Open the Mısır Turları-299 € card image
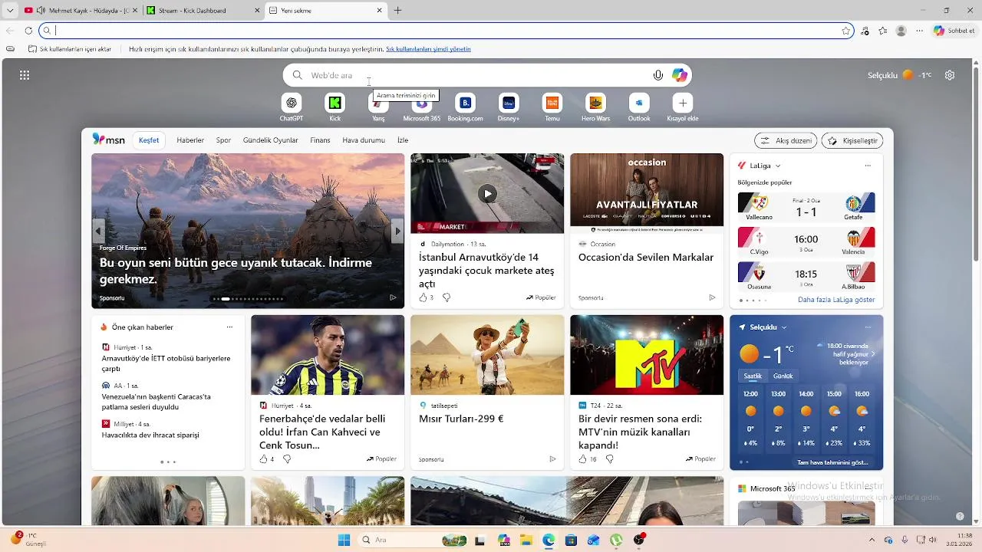Screen dimensions: 982x552 tap(487, 355)
